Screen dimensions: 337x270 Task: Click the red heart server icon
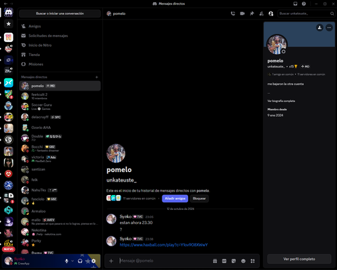tap(9, 174)
